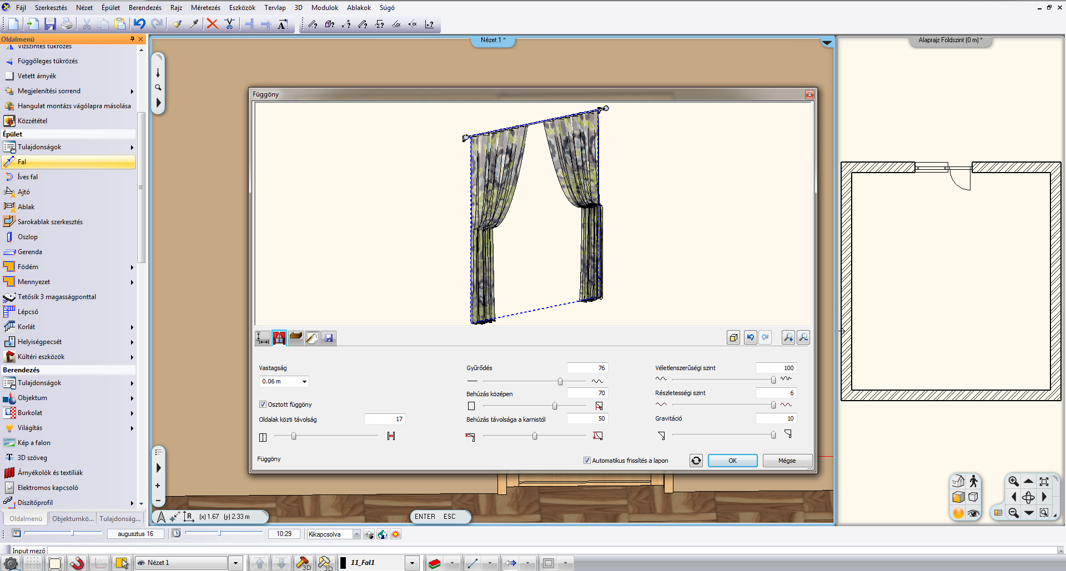This screenshot has width=1066, height=571.
Task: Click the Undo arrow in the main toolbar
Action: (139, 24)
